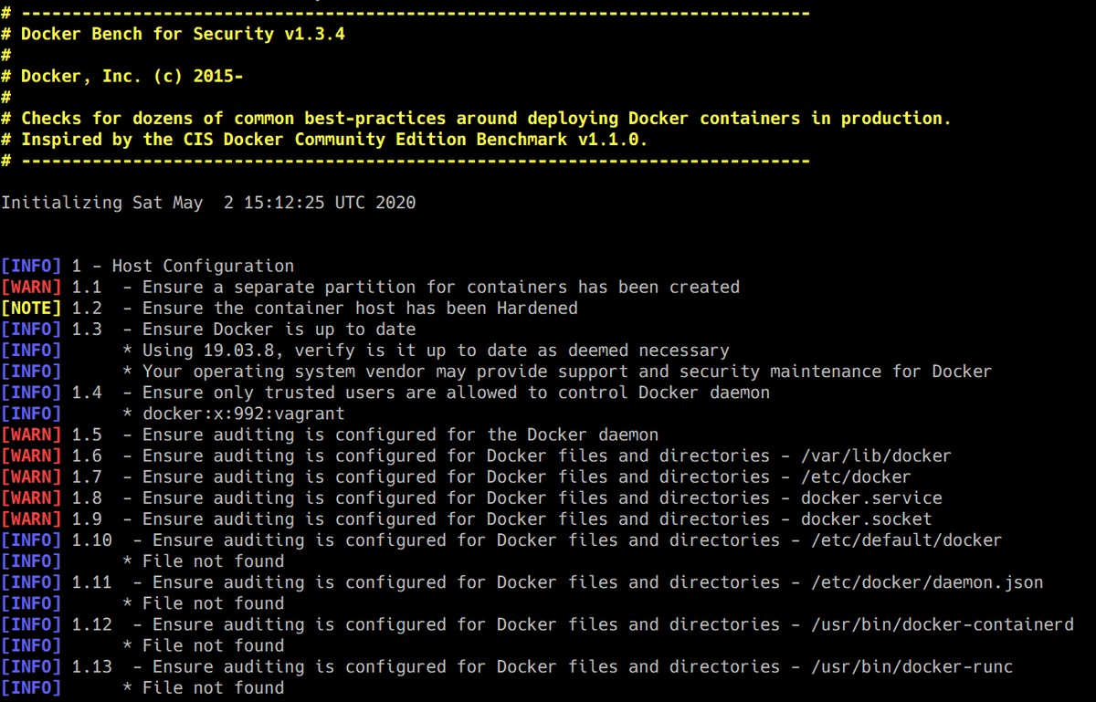
Task: Click the [INFO] tag on line 1.10
Action: 31,540
